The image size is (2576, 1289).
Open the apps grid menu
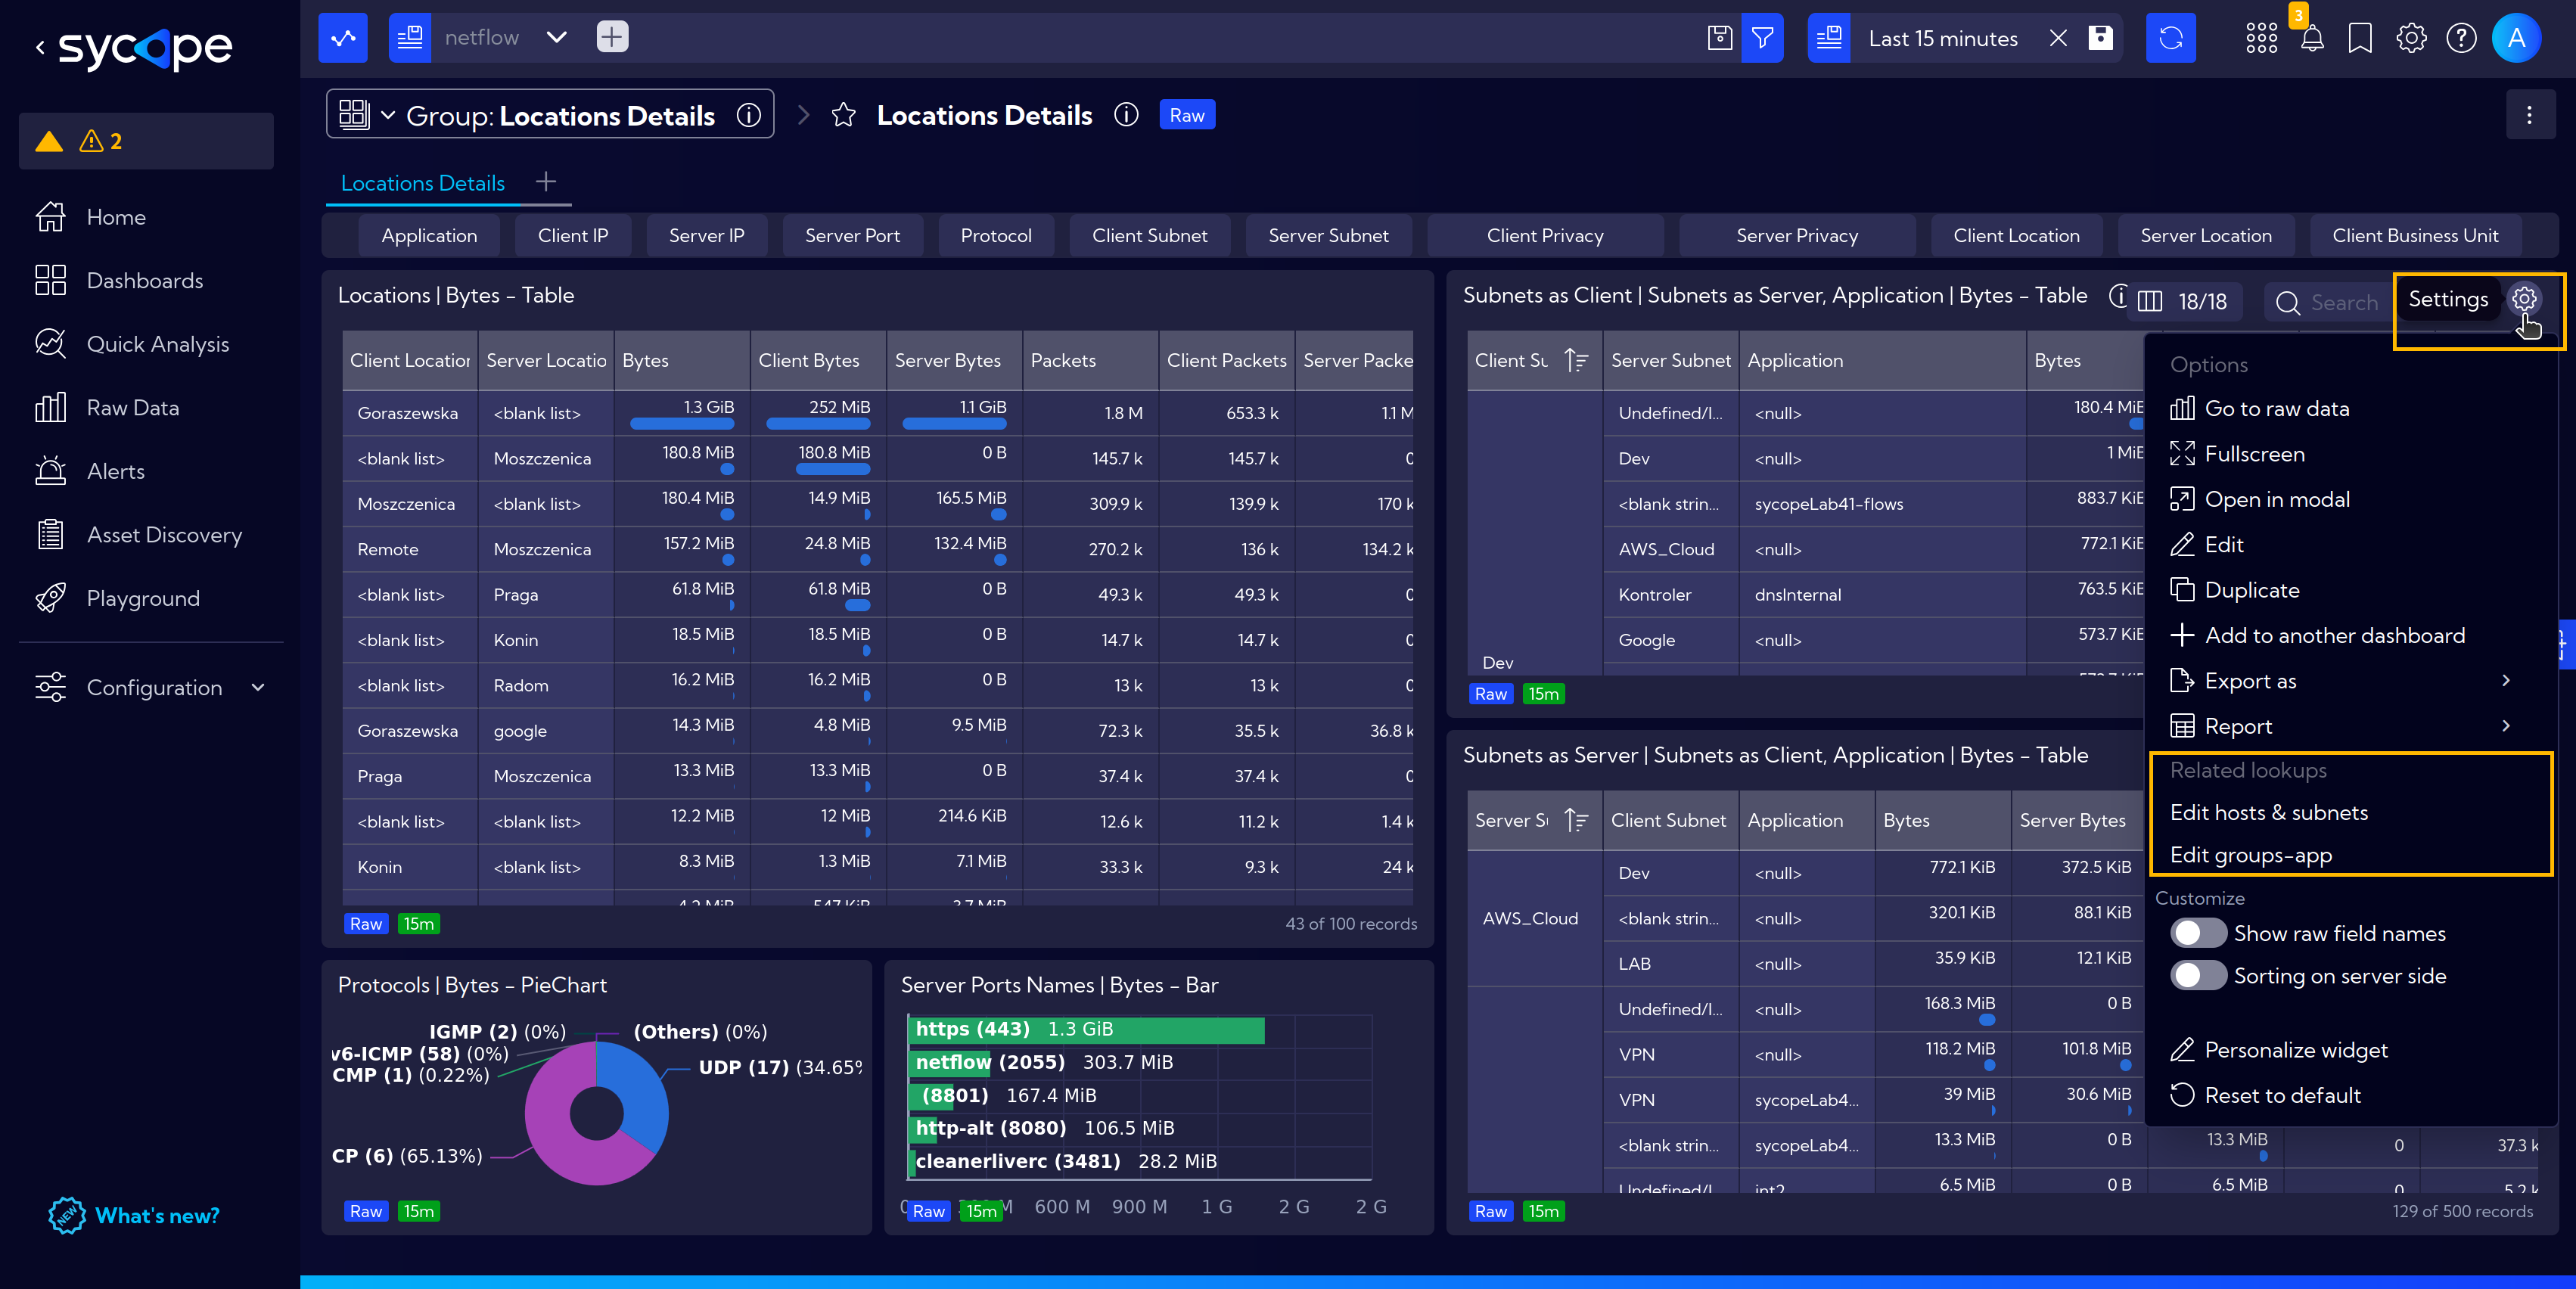tap(2261, 38)
